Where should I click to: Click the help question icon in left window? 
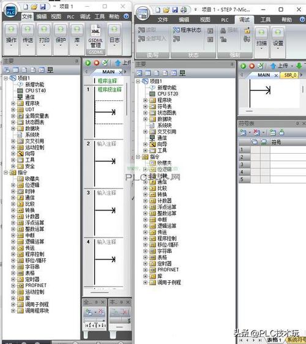[x=126, y=16]
